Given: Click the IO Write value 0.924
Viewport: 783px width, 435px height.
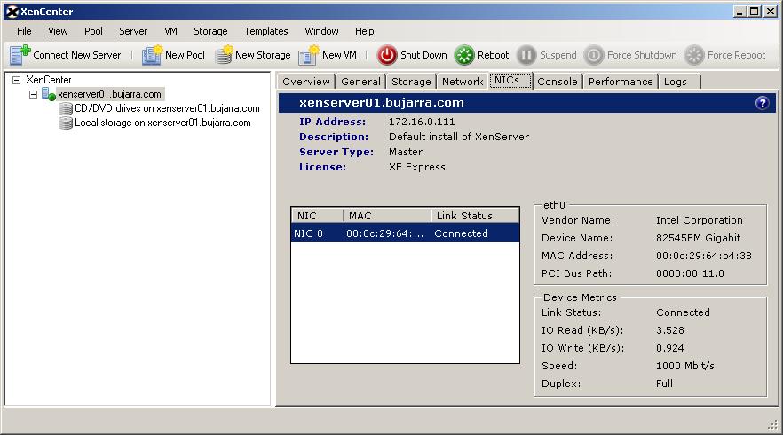Looking at the screenshot, I should click(x=670, y=348).
